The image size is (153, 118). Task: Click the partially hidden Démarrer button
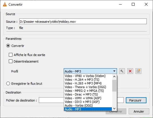click(x=116, y=112)
